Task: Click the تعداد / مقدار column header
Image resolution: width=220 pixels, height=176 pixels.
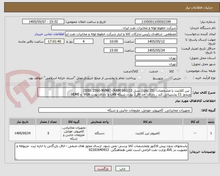Action: coord(48,122)
